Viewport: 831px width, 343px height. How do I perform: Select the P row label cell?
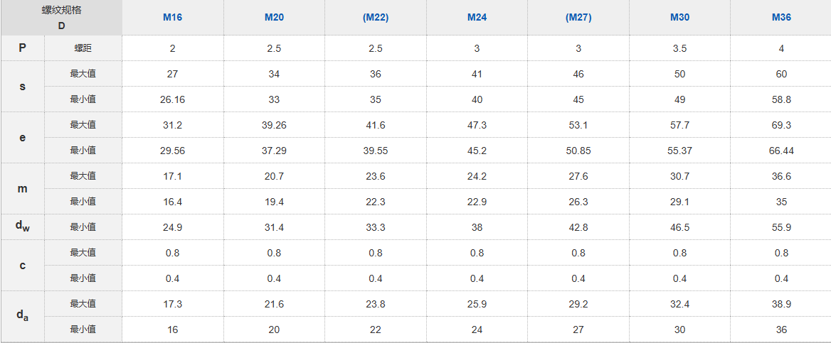pyautogui.click(x=22, y=48)
